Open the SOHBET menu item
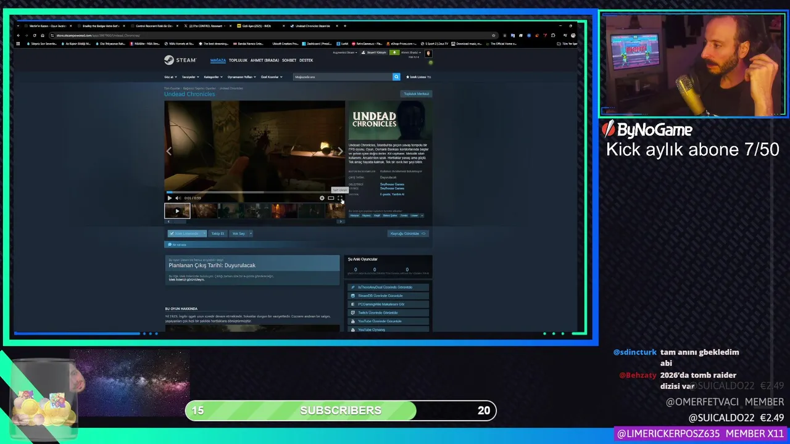 [289, 60]
